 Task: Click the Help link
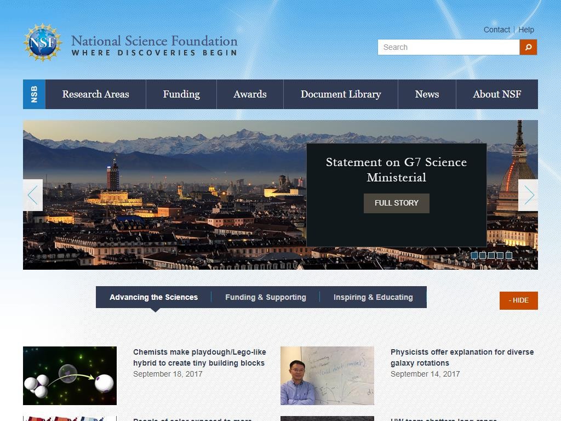(x=526, y=30)
